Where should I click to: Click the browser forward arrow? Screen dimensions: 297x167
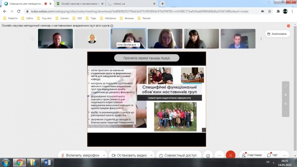tap(12, 11)
